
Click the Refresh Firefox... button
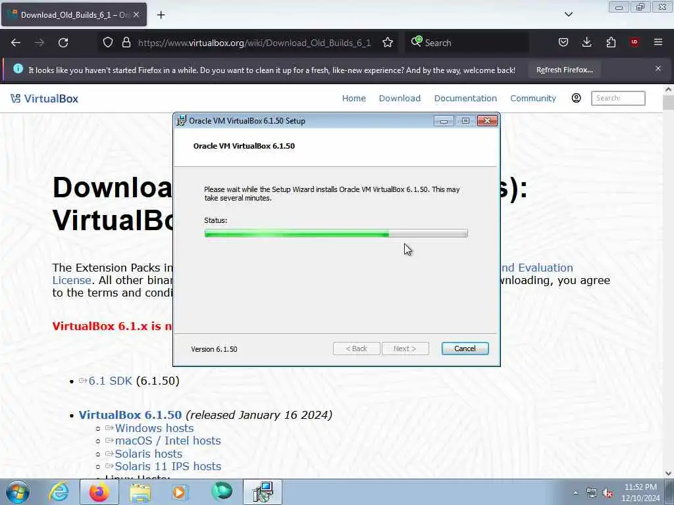(564, 70)
